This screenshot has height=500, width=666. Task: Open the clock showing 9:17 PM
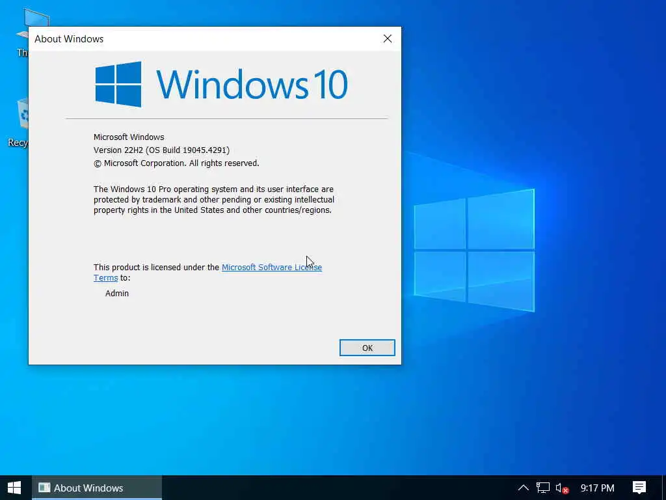597,488
